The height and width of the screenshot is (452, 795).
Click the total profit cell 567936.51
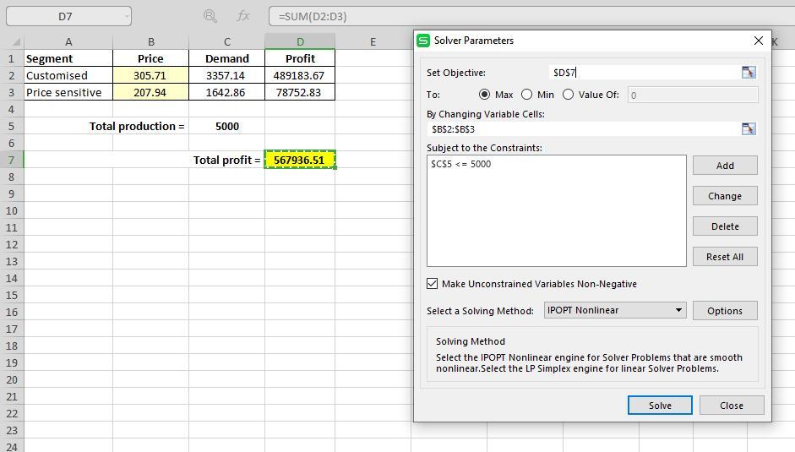pyautogui.click(x=300, y=161)
